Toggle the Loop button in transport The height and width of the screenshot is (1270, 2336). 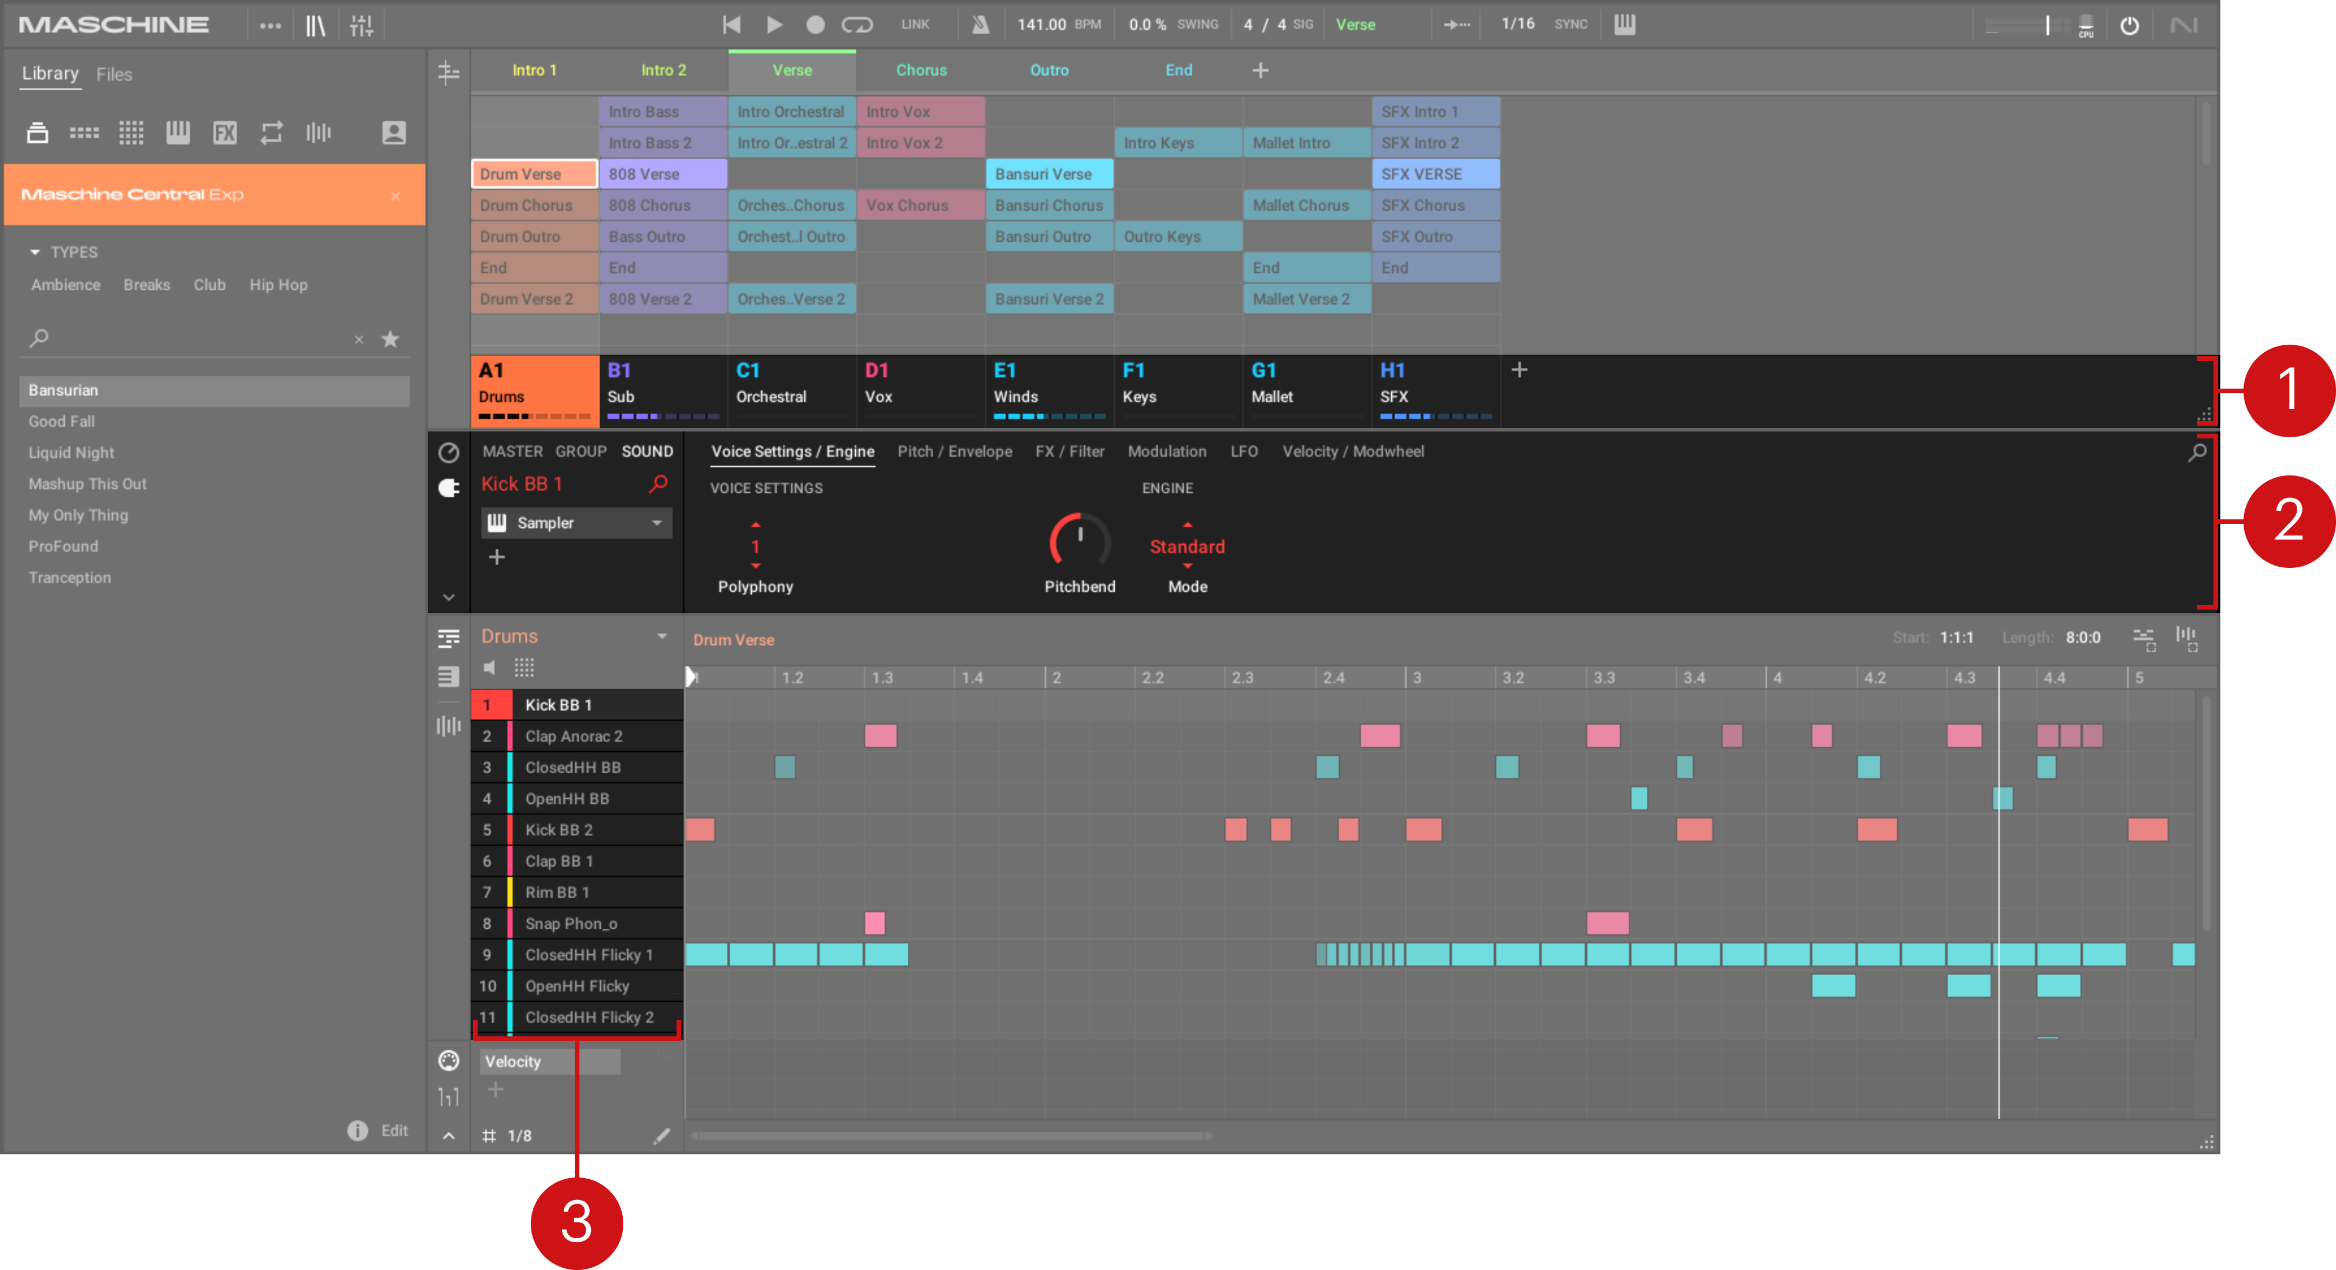coord(856,24)
